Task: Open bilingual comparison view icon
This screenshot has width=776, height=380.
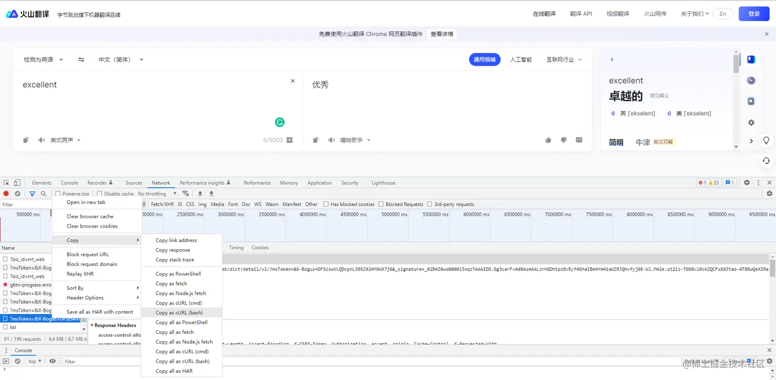Action: tap(579, 140)
